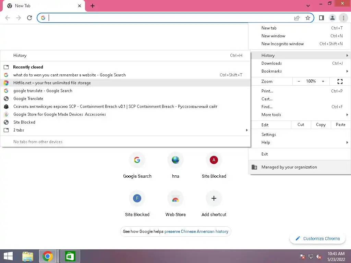Reopen Site Blocked history entry
351x263 pixels.
click(125, 122)
